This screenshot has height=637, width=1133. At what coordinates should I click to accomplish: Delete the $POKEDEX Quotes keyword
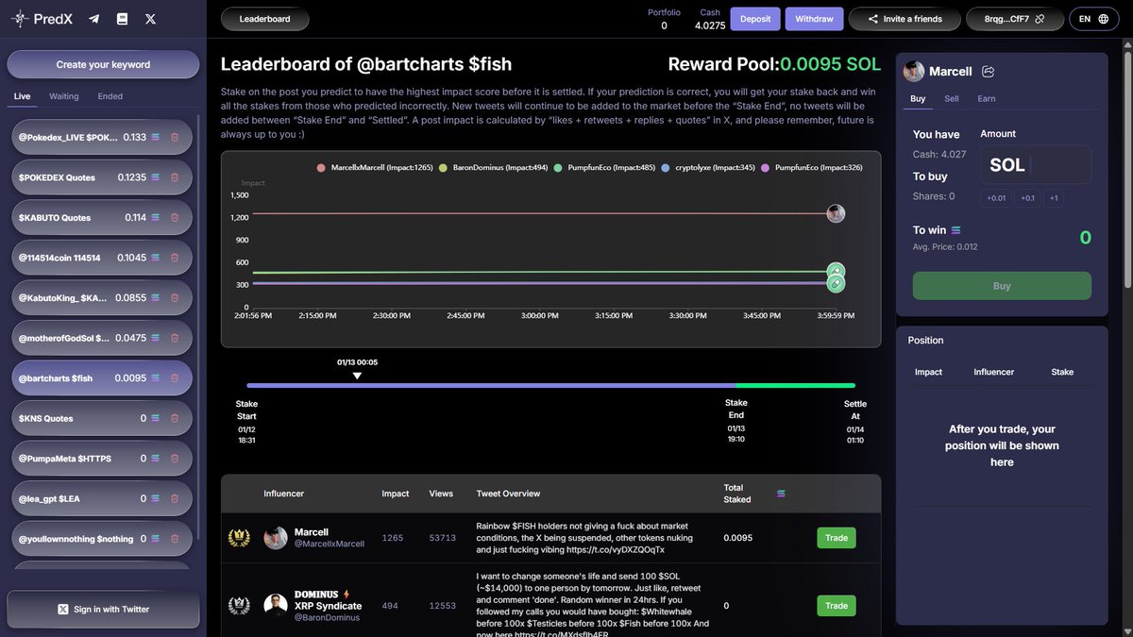[175, 177]
